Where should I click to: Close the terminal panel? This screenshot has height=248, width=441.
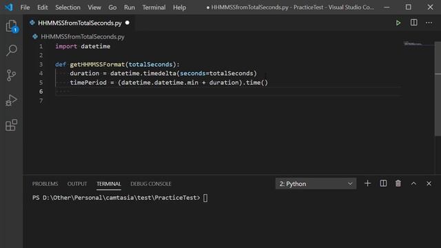[x=429, y=184]
